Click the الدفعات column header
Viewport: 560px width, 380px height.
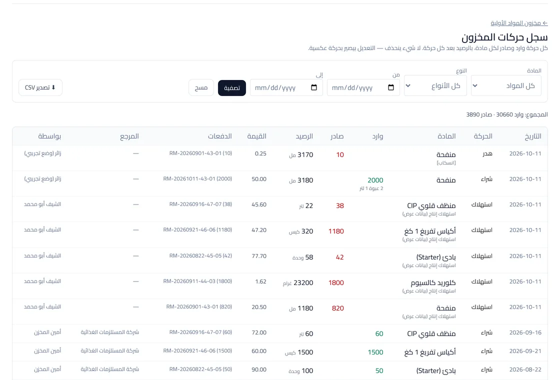(219, 136)
